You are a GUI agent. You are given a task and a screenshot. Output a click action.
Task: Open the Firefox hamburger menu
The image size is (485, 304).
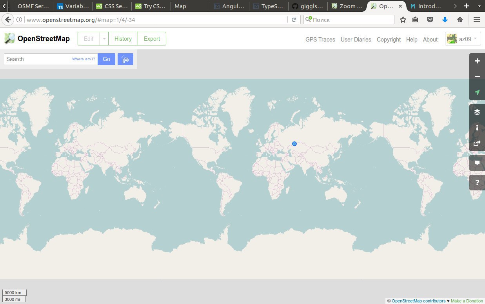click(477, 20)
